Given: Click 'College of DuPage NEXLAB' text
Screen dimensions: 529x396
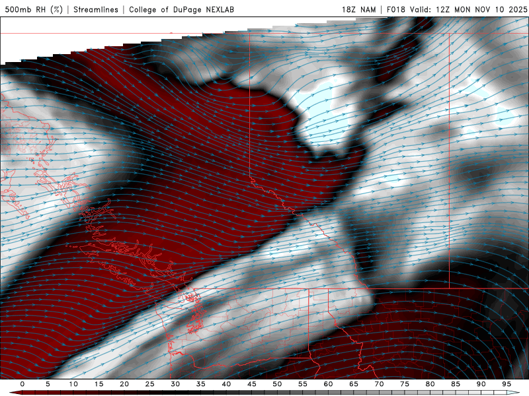Looking at the screenshot, I should tap(181, 9).
